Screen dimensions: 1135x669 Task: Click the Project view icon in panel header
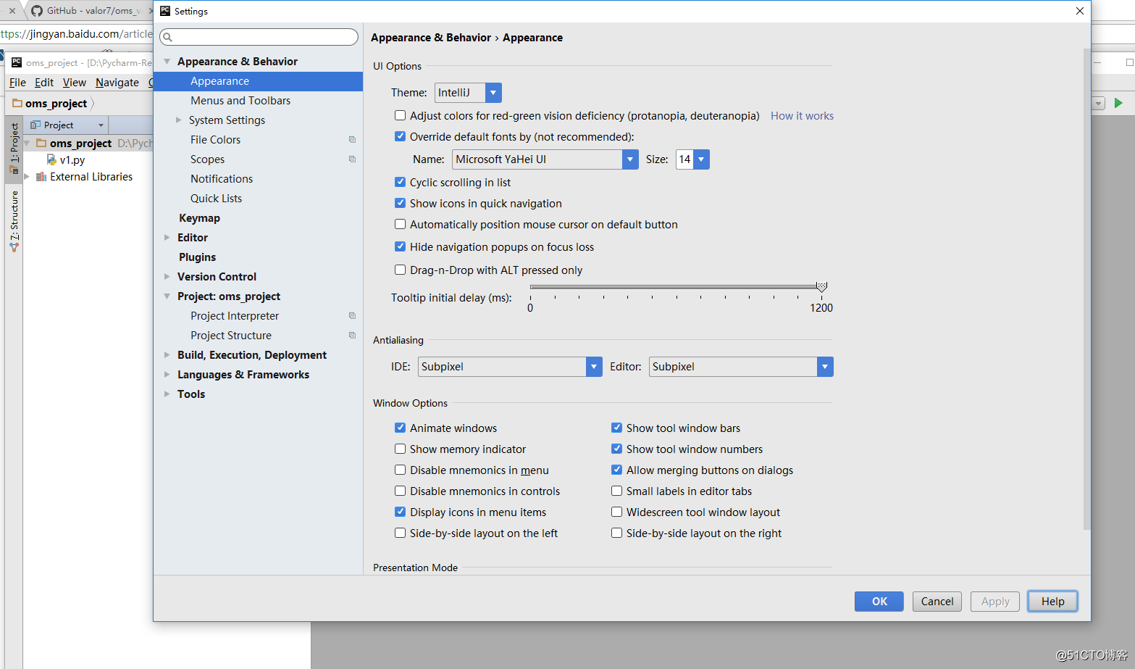pos(35,125)
